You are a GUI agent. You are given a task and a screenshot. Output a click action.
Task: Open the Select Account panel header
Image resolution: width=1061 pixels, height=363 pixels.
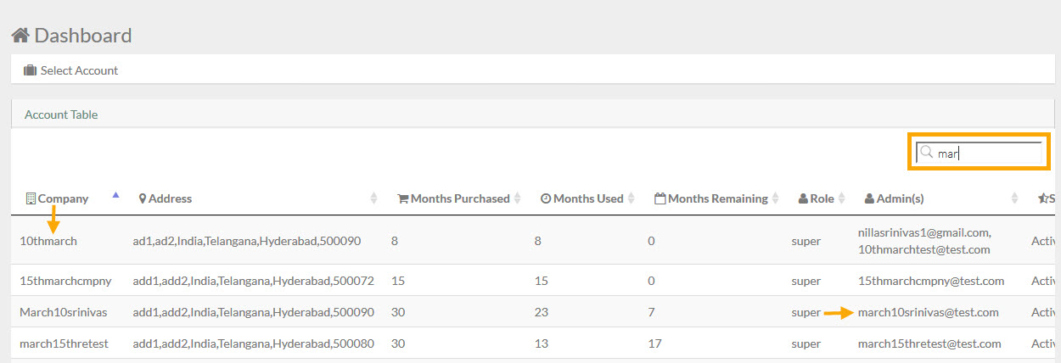(x=532, y=70)
